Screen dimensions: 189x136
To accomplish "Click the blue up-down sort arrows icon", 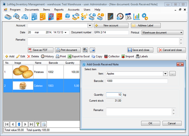I will tap(19, 124).
